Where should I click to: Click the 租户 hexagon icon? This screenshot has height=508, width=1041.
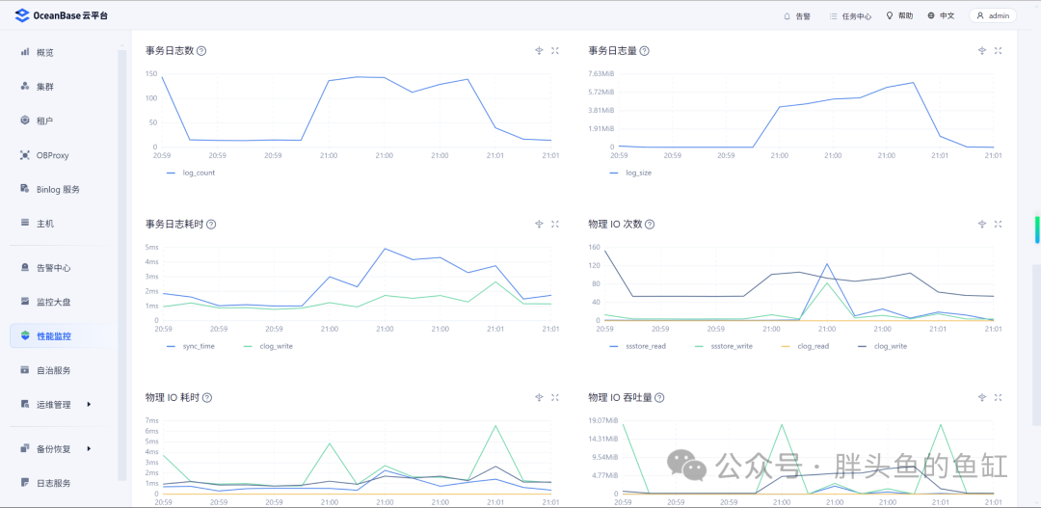[x=25, y=120]
